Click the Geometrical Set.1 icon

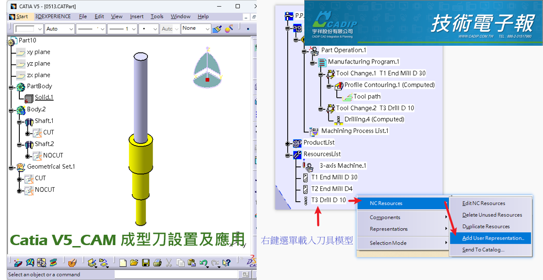21,167
